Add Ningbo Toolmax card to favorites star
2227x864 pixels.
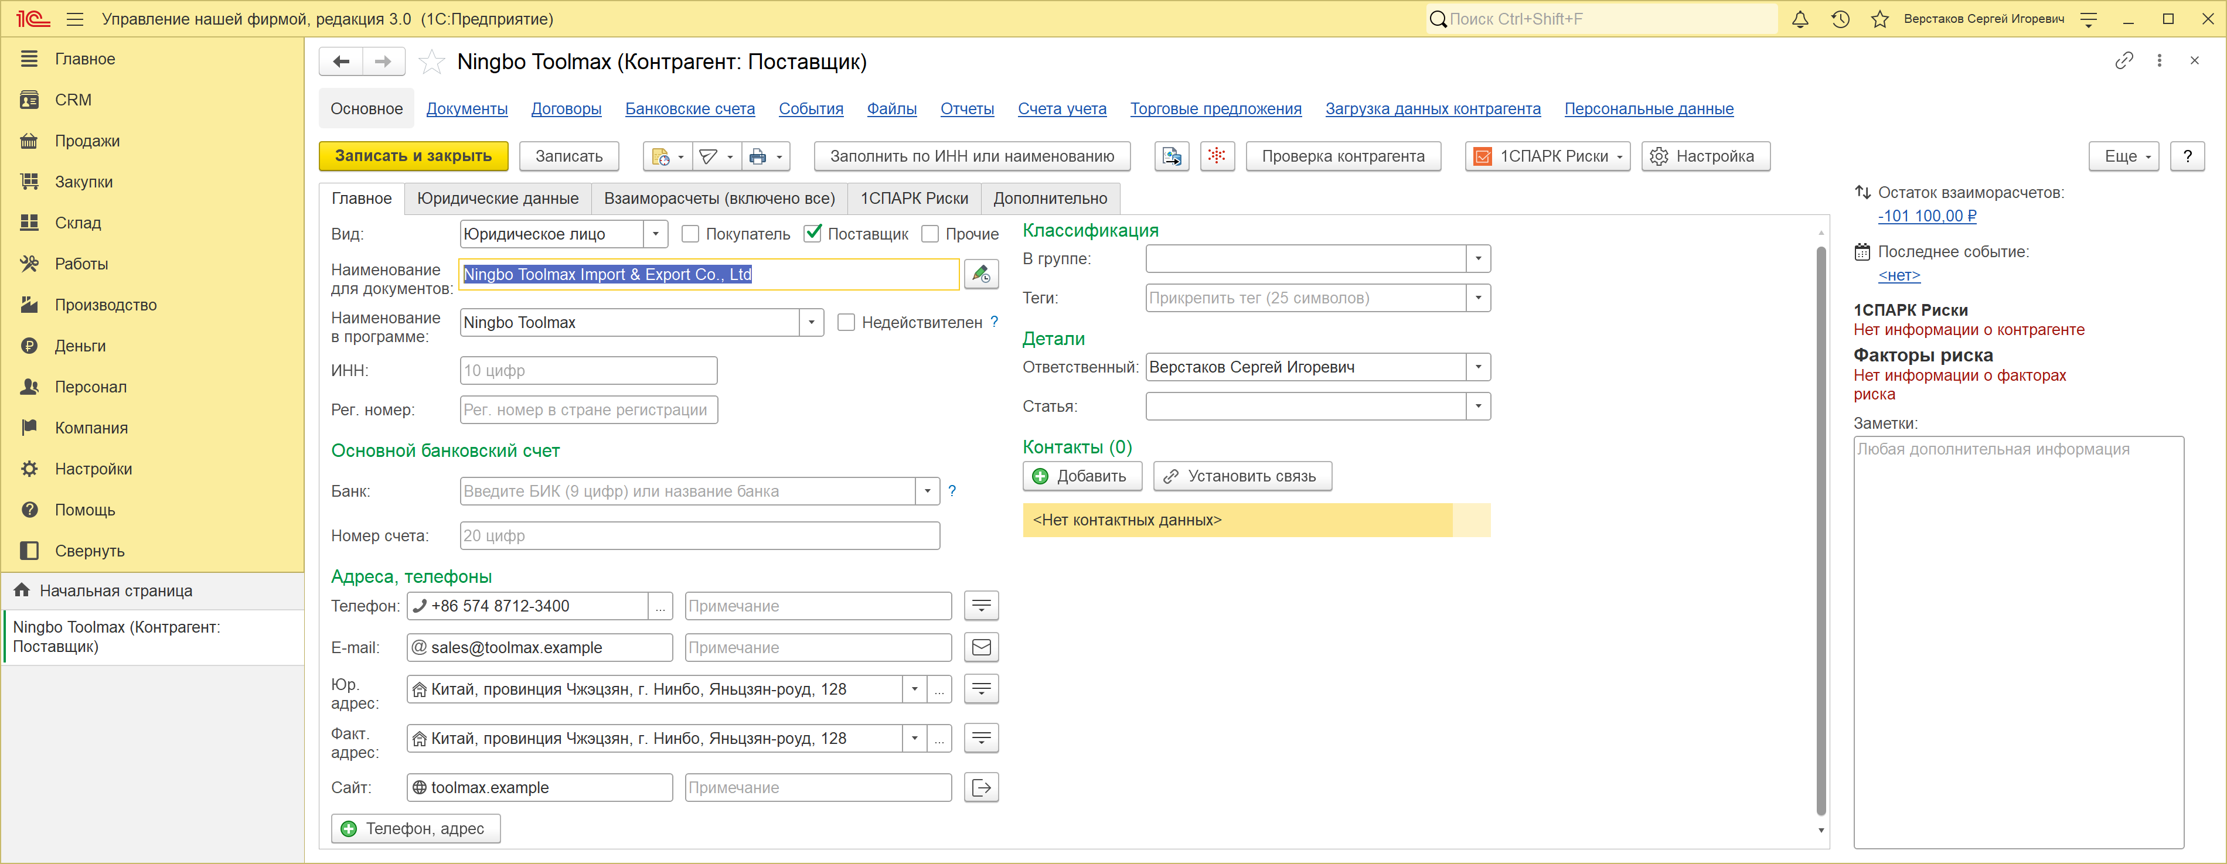(431, 62)
